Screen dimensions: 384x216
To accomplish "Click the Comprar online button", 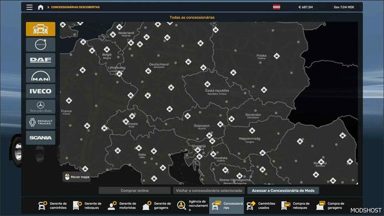I will pos(134,191).
